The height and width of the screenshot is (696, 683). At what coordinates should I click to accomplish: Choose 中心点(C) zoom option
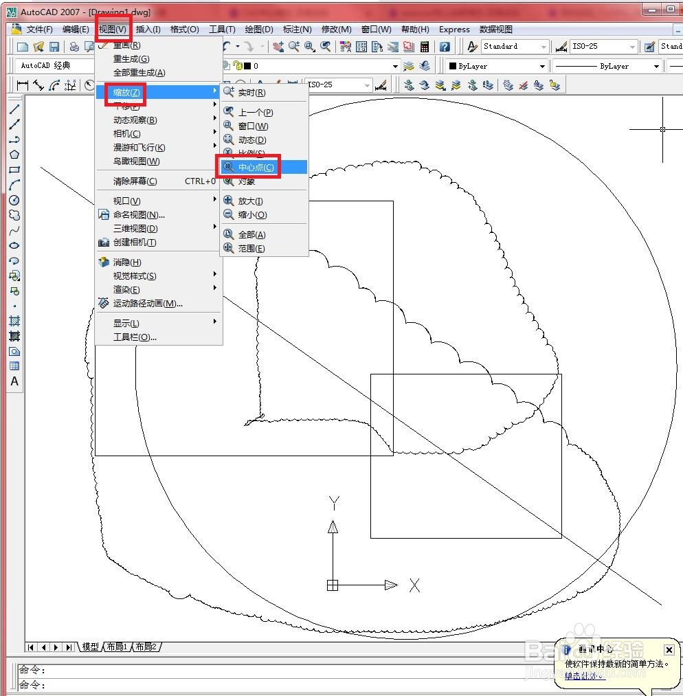pyautogui.click(x=264, y=167)
